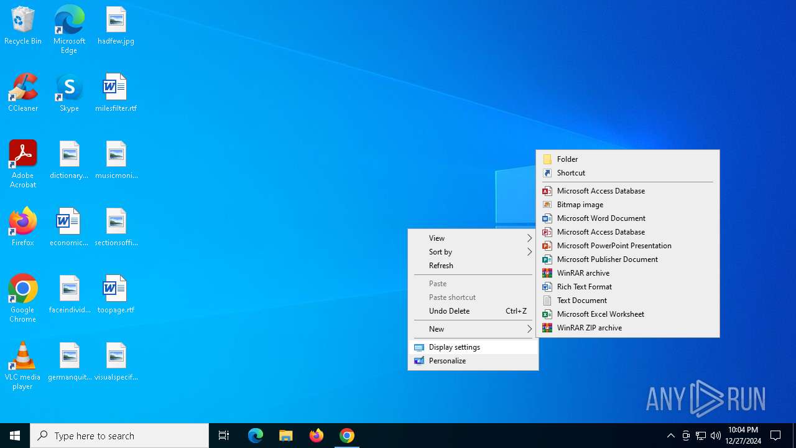Select the visualspecif image file icon
The height and width of the screenshot is (448, 796).
[116, 362]
